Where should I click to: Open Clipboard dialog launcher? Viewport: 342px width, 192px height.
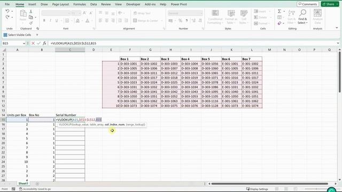37,28
